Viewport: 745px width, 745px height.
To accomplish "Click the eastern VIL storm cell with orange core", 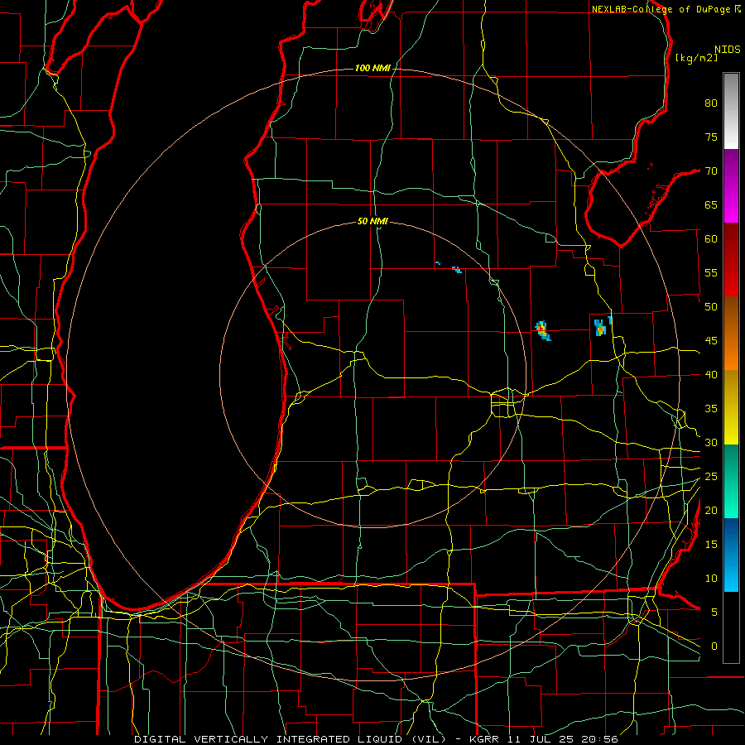I will (600, 328).
